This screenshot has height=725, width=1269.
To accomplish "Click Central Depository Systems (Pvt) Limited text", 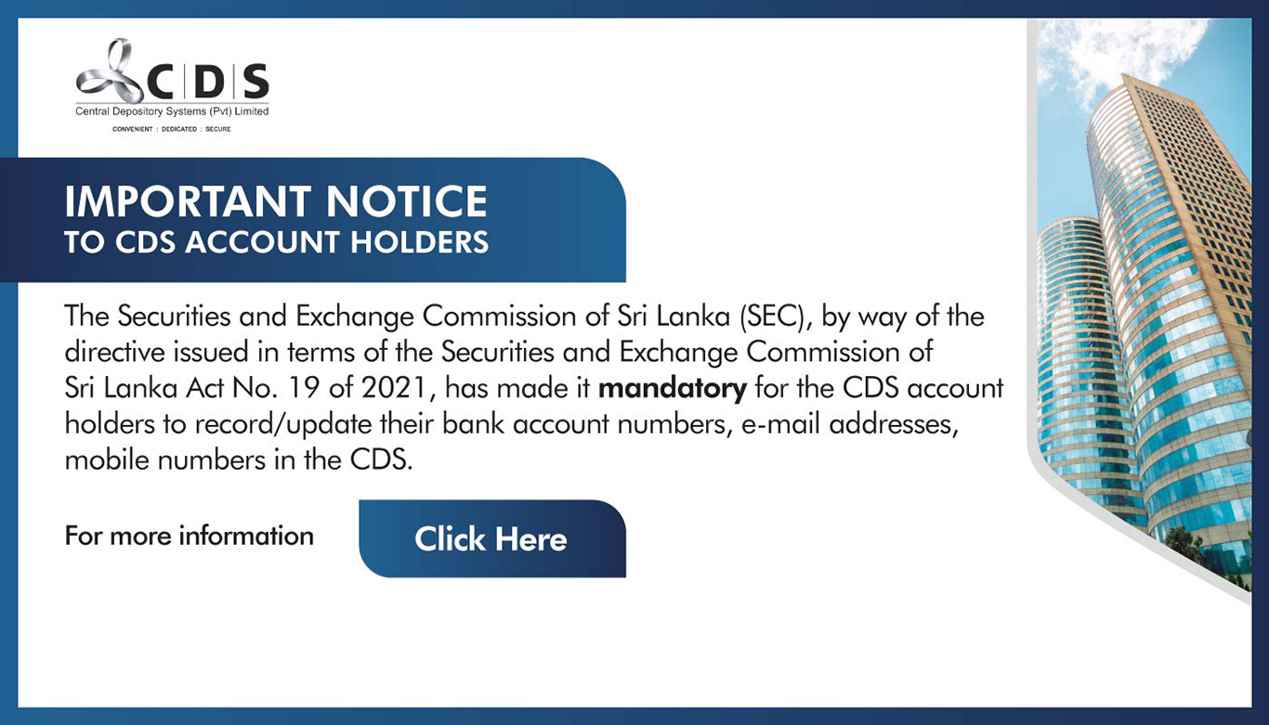I will (172, 111).
